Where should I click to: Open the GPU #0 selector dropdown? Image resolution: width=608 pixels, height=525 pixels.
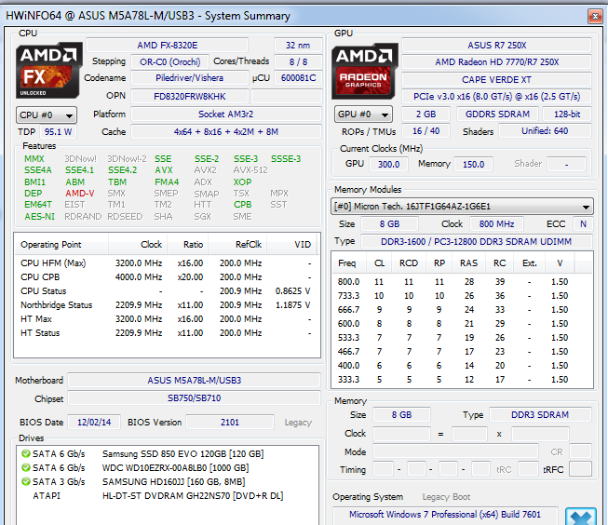[x=363, y=114]
